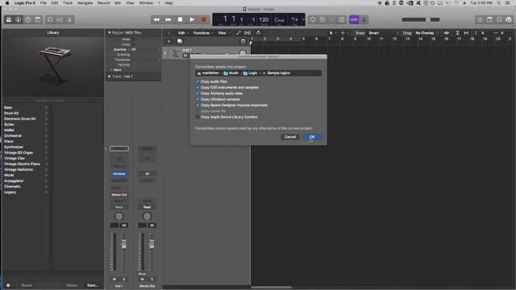Open the Record menu
Image resolution: width=516 pixels, height=290 pixels.
click(x=104, y=3)
